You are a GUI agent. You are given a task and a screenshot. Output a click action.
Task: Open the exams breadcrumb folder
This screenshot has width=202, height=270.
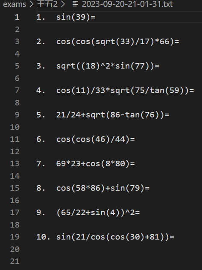[15, 4]
